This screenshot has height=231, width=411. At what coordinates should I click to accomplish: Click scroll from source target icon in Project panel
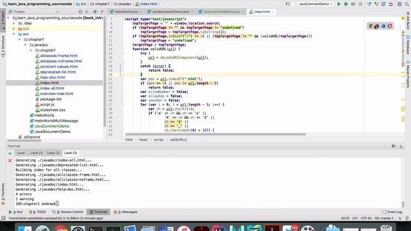80,12
